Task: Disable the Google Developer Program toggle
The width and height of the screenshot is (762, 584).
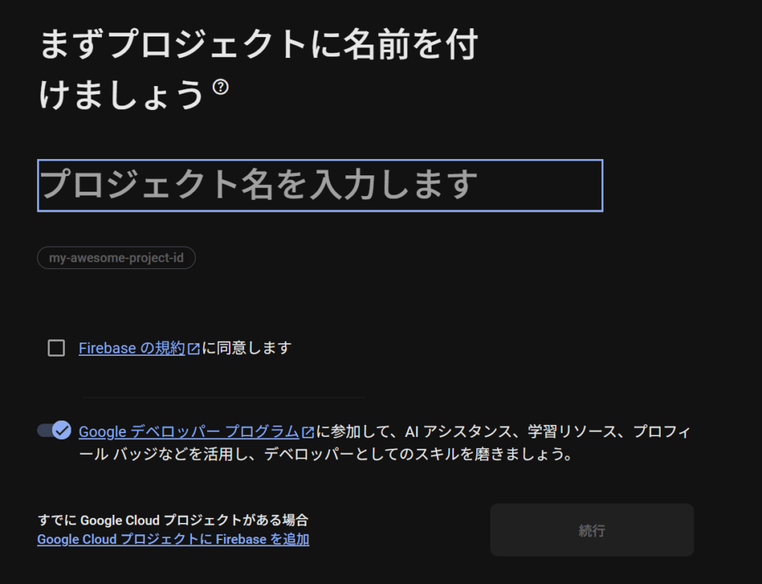Action: tap(54, 430)
